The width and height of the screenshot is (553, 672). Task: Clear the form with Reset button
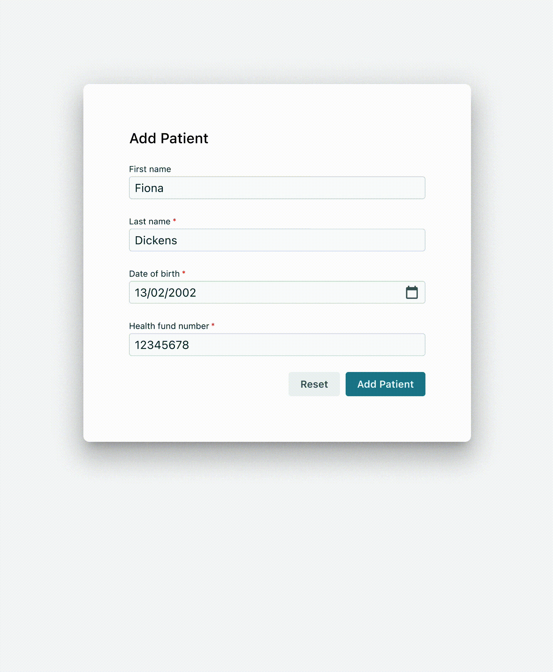(x=314, y=384)
